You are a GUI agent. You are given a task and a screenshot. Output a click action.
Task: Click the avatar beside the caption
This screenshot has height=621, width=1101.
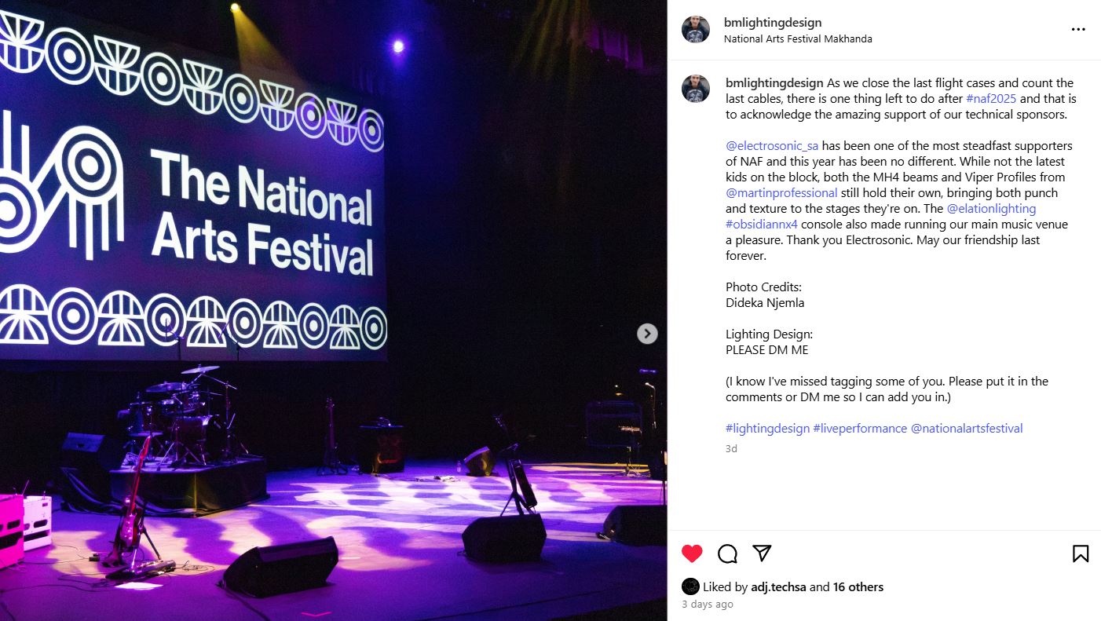(x=695, y=89)
